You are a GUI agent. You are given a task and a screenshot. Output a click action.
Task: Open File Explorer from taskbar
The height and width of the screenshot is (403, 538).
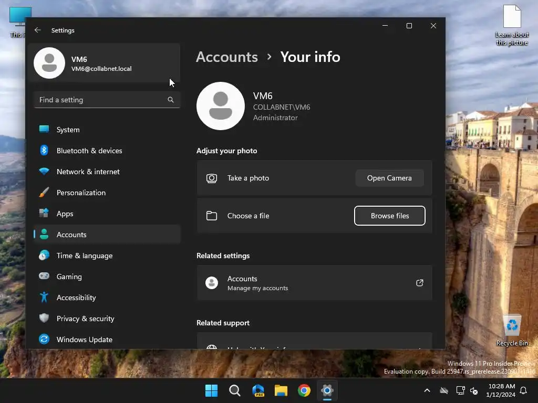pos(281,390)
